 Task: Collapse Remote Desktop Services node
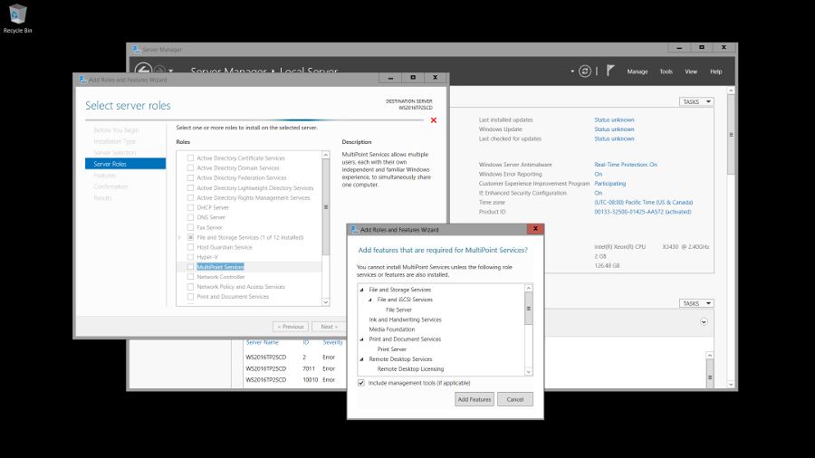pyautogui.click(x=361, y=358)
